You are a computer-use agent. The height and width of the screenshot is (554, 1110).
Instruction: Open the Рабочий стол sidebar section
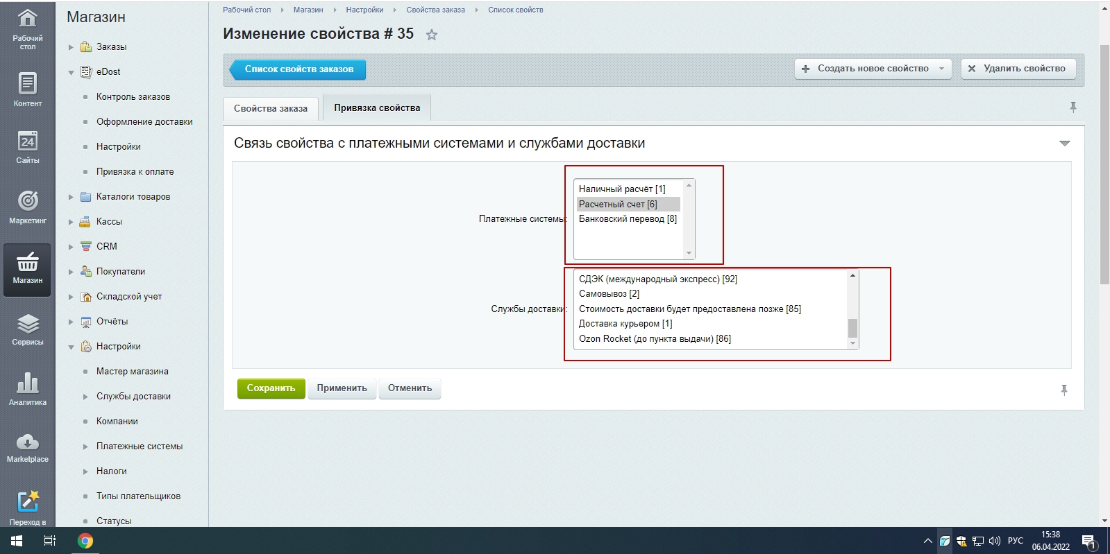click(x=27, y=29)
